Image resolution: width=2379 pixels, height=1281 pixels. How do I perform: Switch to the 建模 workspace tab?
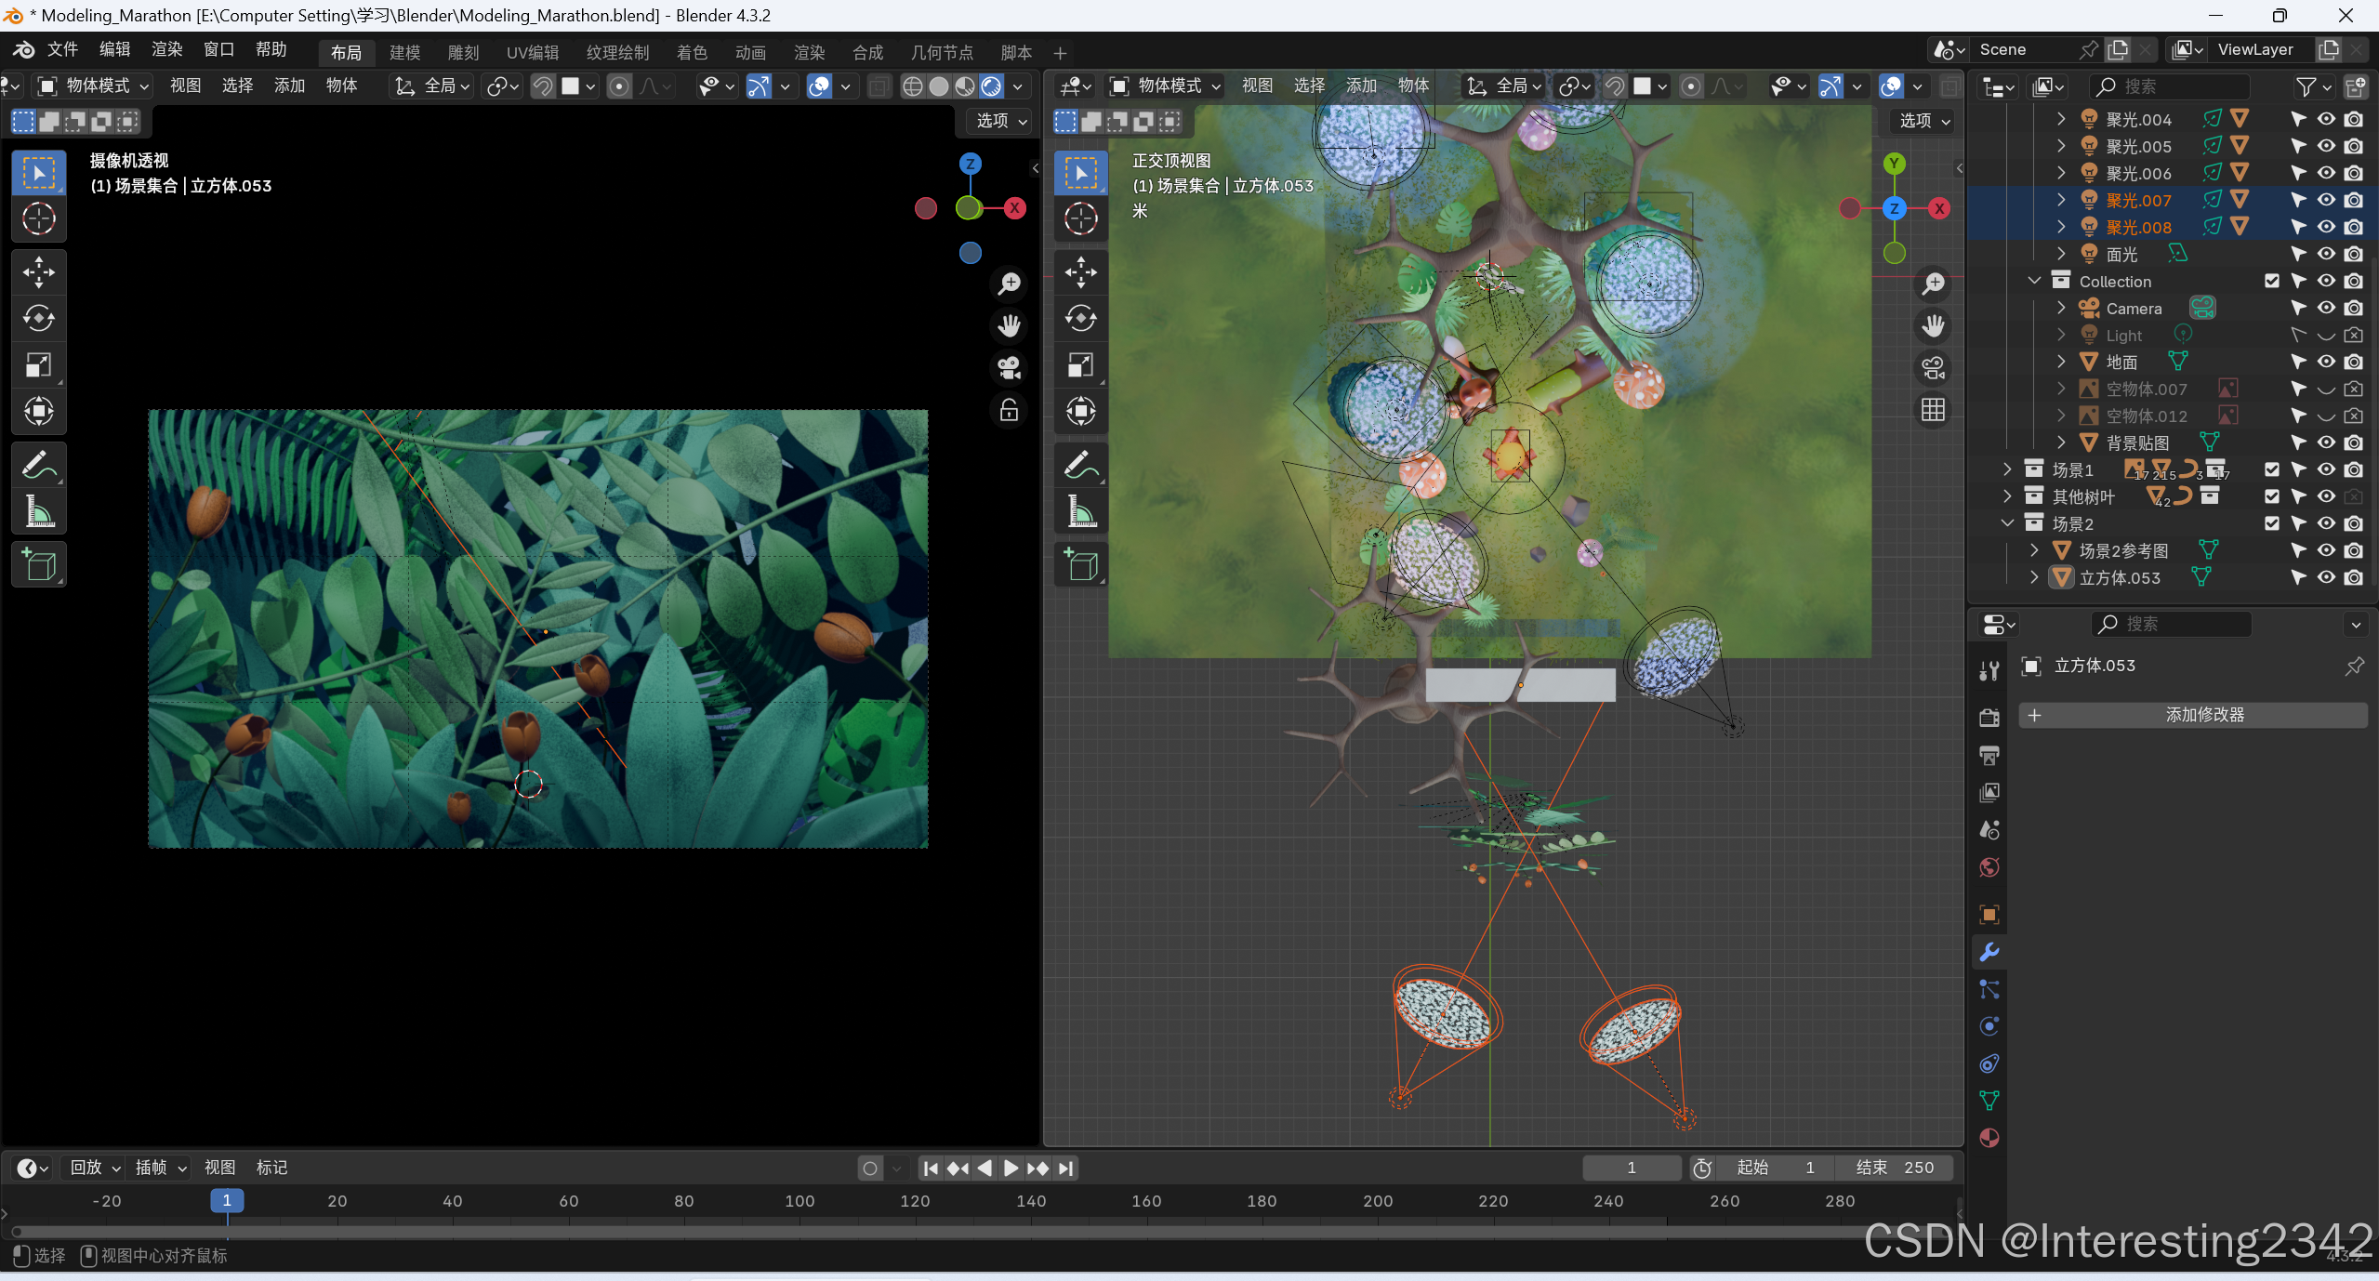(404, 52)
